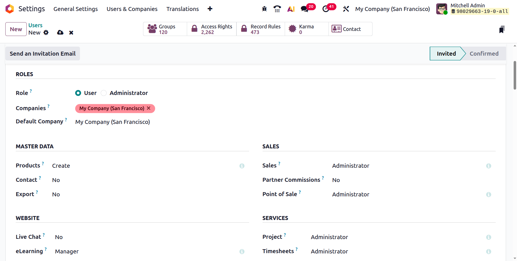
Task: Open the Access Rights stat button
Action: (212, 29)
